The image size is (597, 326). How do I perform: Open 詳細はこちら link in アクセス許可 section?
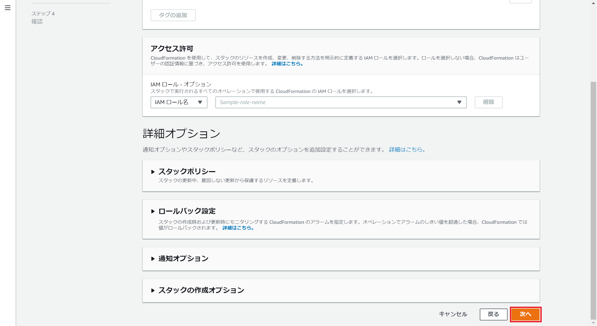point(287,64)
